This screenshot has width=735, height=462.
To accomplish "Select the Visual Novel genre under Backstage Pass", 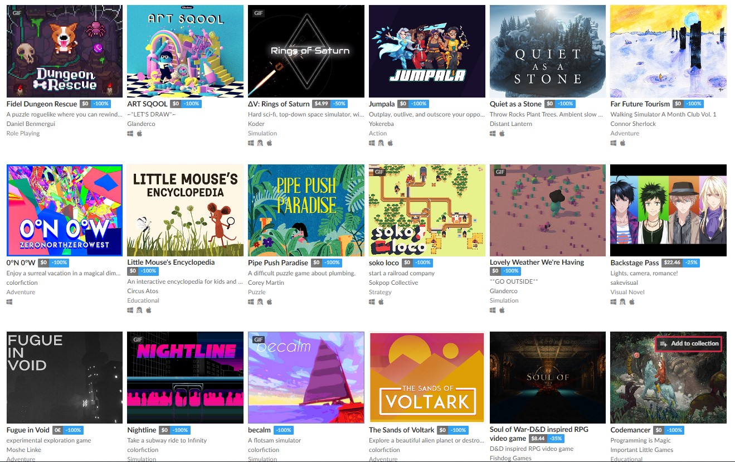I will click(627, 292).
